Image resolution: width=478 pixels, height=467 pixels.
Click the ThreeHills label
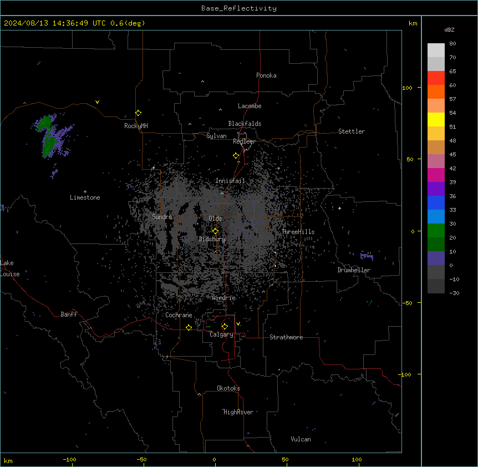pyautogui.click(x=298, y=232)
